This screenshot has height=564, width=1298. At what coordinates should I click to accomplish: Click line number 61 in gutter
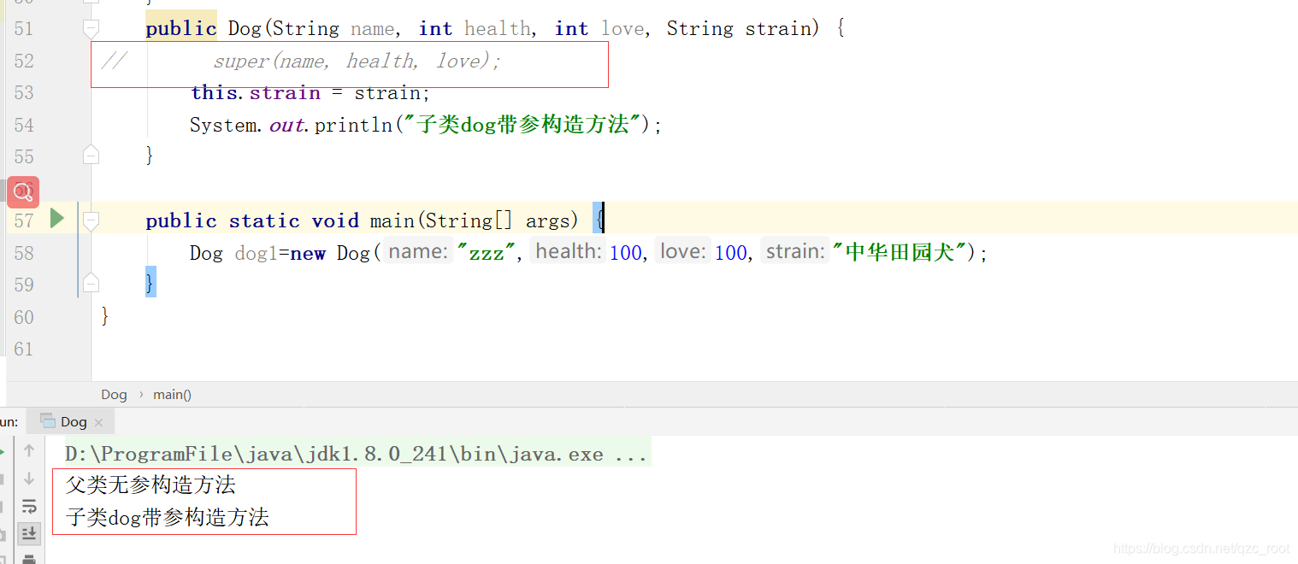coord(24,349)
